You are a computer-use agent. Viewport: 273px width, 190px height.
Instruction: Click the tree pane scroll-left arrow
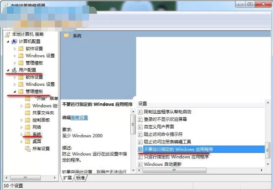[6, 178]
